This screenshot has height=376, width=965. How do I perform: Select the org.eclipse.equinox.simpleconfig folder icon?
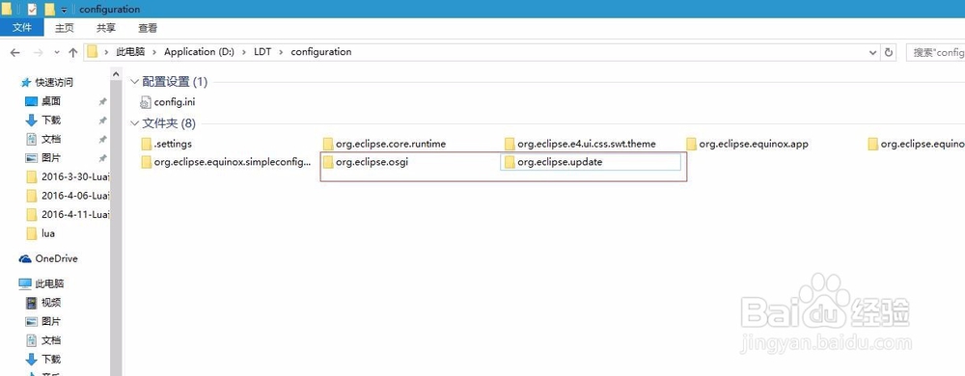point(147,162)
